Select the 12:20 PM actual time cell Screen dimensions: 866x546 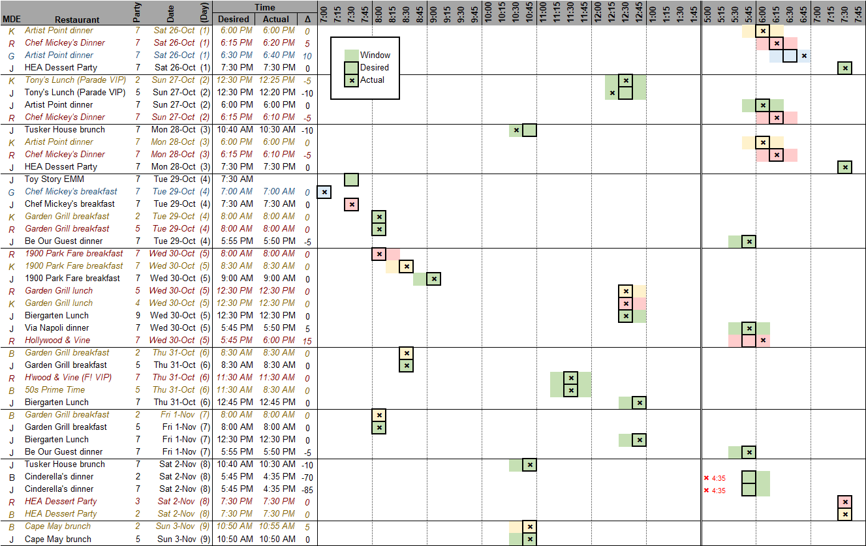pyautogui.click(x=277, y=93)
